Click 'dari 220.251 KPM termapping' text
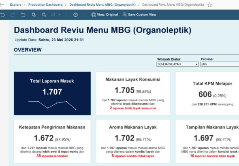239x166 pixels. 212,104
